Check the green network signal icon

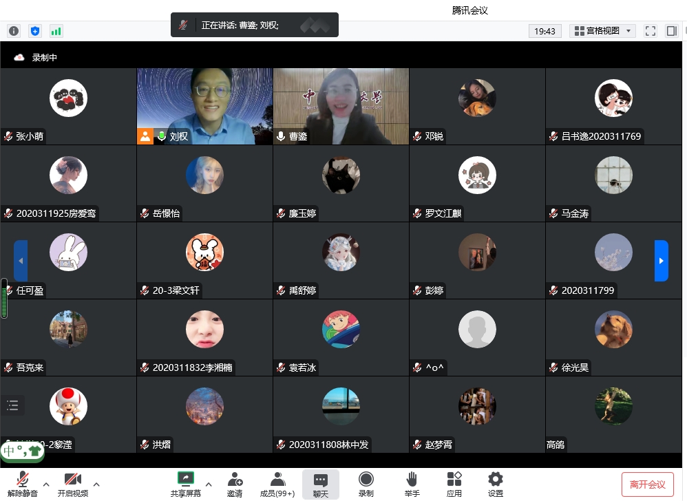[56, 31]
